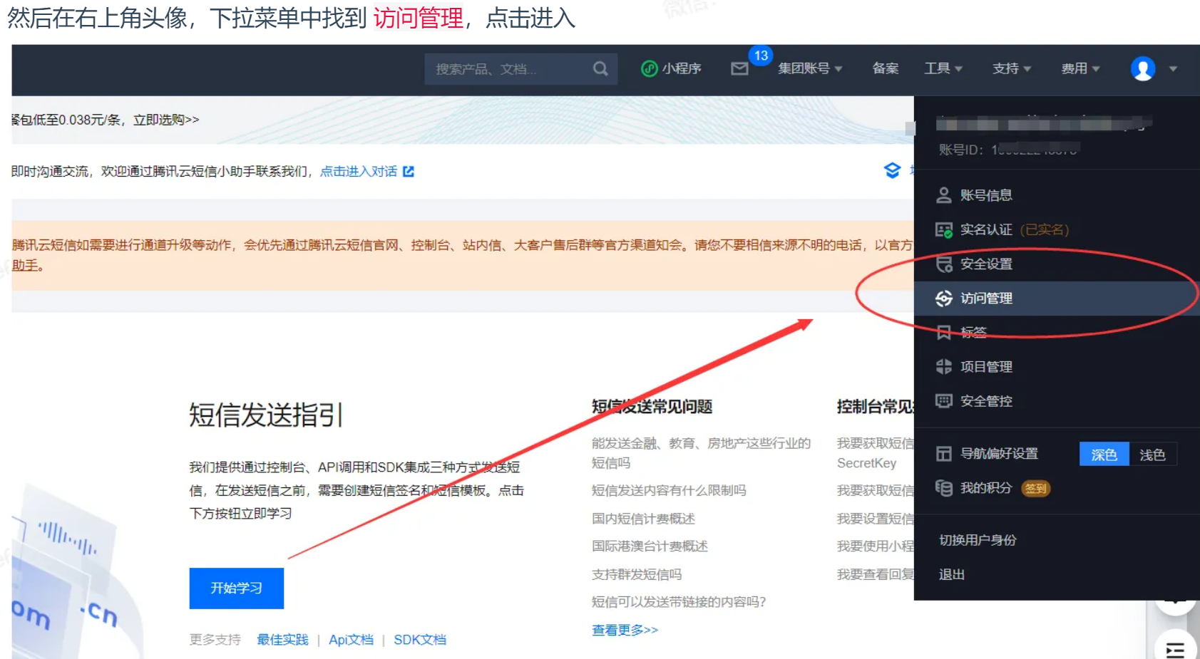This screenshot has height=659, width=1200.
Task: Expand the 支持 dropdown menu
Action: 1012,68
